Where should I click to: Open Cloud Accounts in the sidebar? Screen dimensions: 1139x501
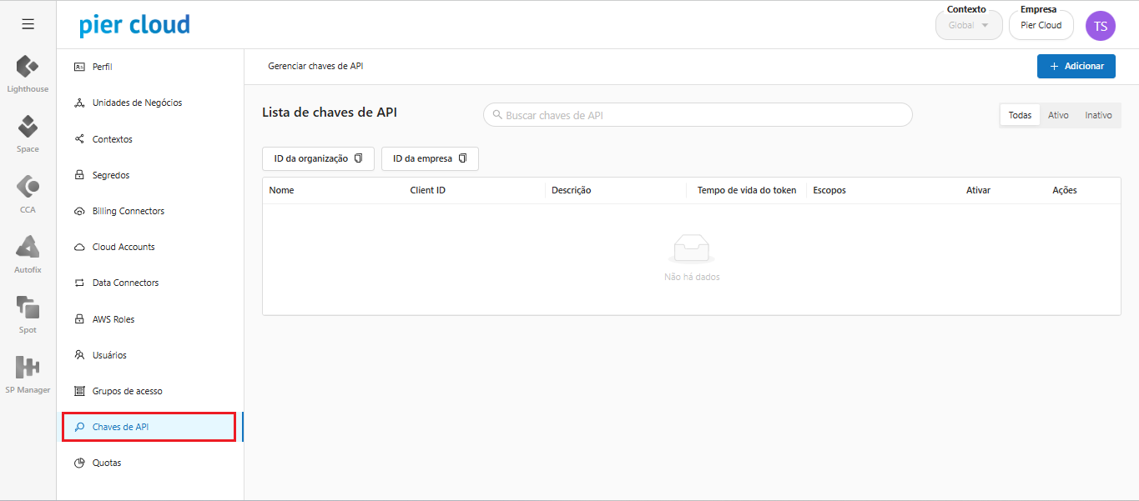pyautogui.click(x=123, y=247)
